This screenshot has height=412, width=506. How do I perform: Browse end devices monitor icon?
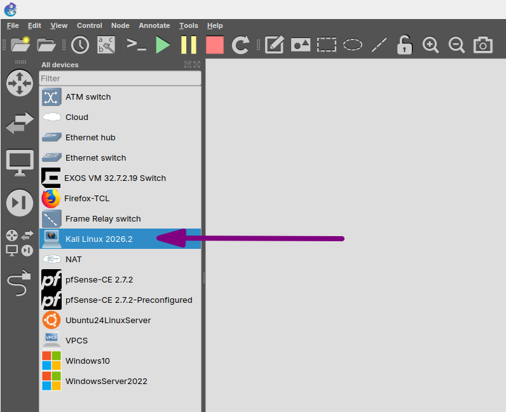pos(20,163)
